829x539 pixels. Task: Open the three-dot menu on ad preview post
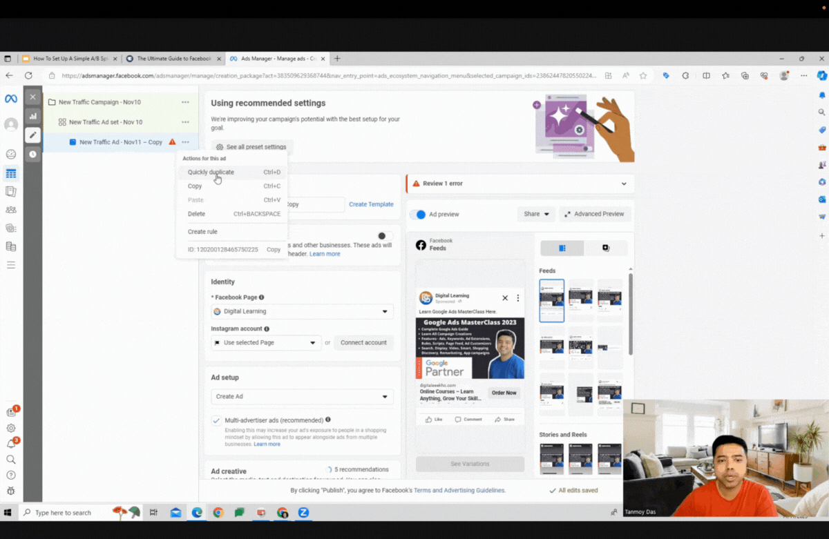(x=518, y=298)
